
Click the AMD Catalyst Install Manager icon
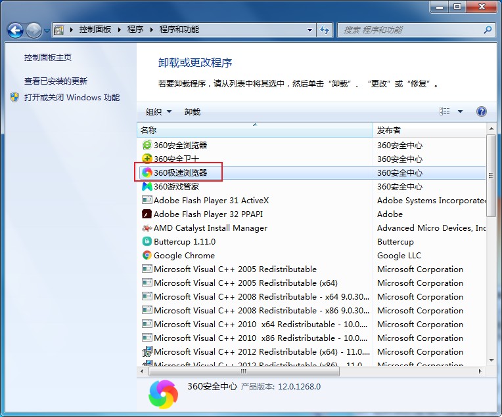[x=147, y=228]
